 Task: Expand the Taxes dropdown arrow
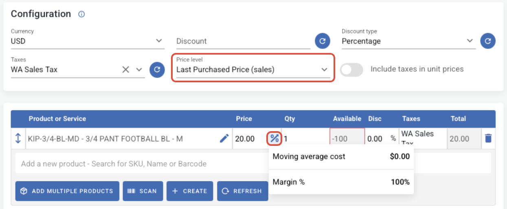click(139, 70)
